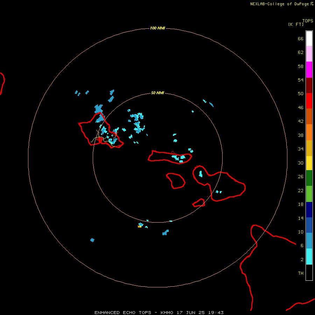Image resolution: width=315 pixels, height=315 pixels.
Task: Click the gold 38 kft legend swatch
Action: [309, 148]
